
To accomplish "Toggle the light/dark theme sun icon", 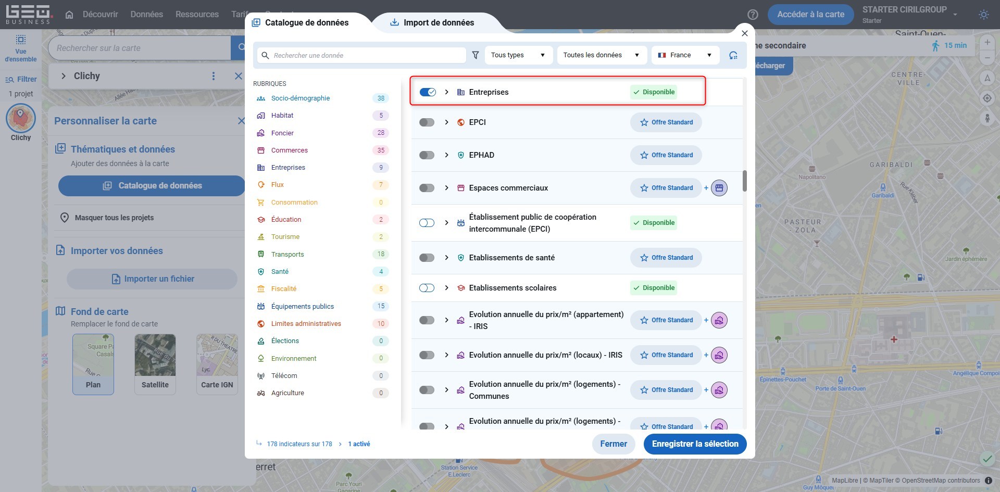I will pyautogui.click(x=983, y=15).
